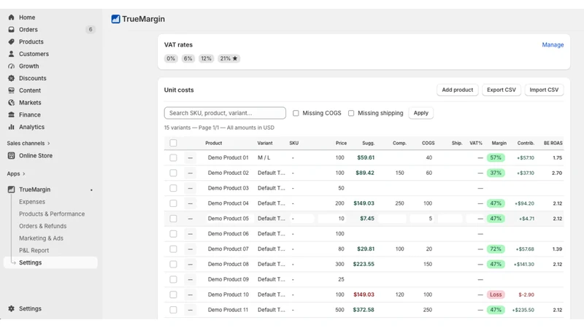Viewport: 584px width, 328px height.
Task: Select the 6% VAT rate chip
Action: coord(188,58)
